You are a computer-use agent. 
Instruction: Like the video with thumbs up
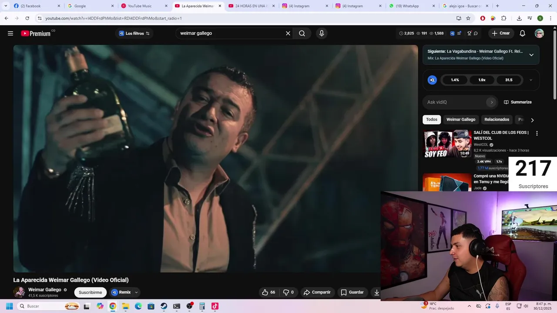(x=268, y=292)
